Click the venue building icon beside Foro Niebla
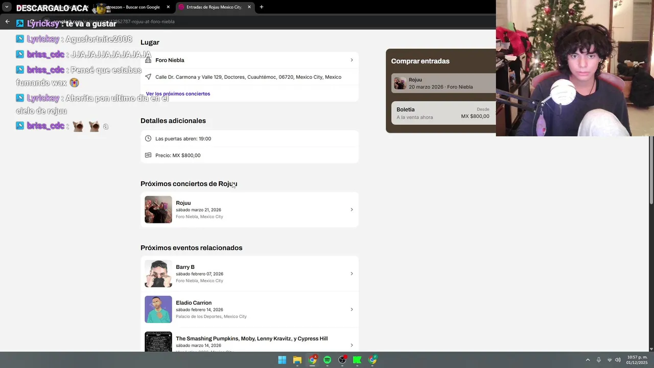 pyautogui.click(x=148, y=60)
